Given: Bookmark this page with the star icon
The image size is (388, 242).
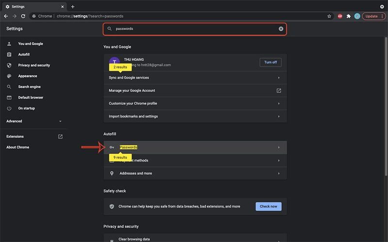Looking at the screenshot, I should [329, 16].
